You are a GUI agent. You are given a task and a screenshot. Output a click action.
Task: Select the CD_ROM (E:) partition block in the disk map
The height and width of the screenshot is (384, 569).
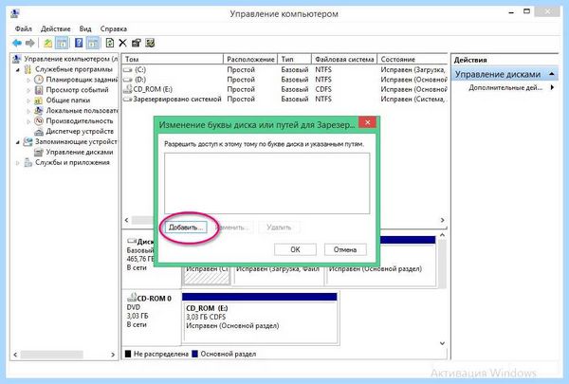260,318
